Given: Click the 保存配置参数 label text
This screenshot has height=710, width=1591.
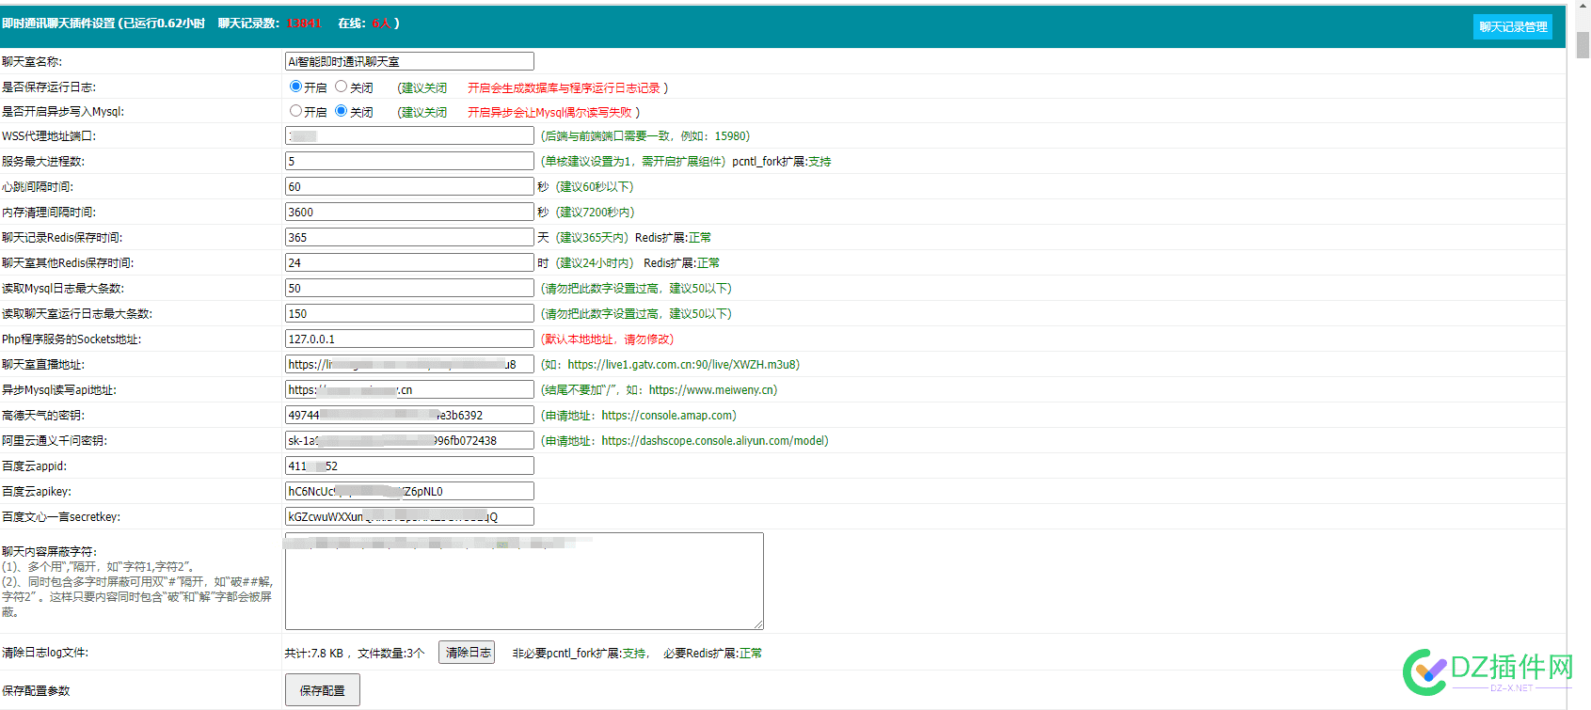Looking at the screenshot, I should click(x=36, y=690).
